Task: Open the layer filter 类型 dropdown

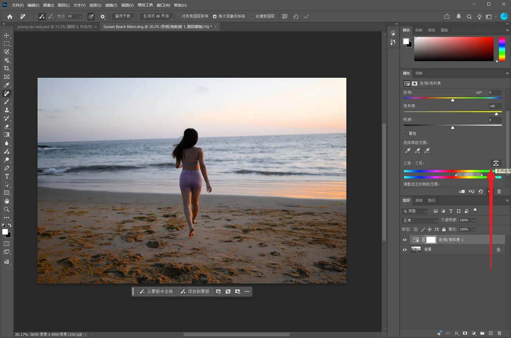Action: click(415, 211)
